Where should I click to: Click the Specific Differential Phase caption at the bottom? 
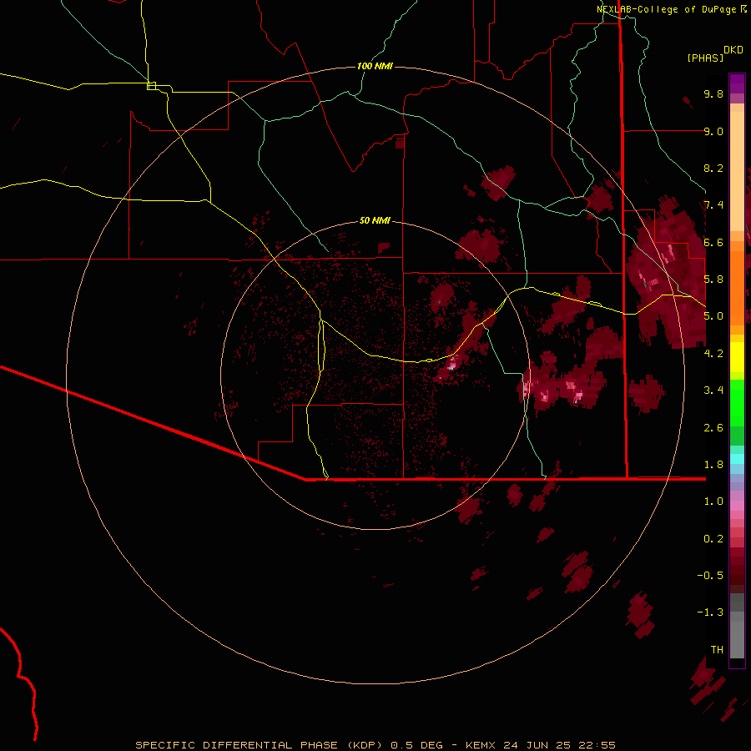pos(375,745)
